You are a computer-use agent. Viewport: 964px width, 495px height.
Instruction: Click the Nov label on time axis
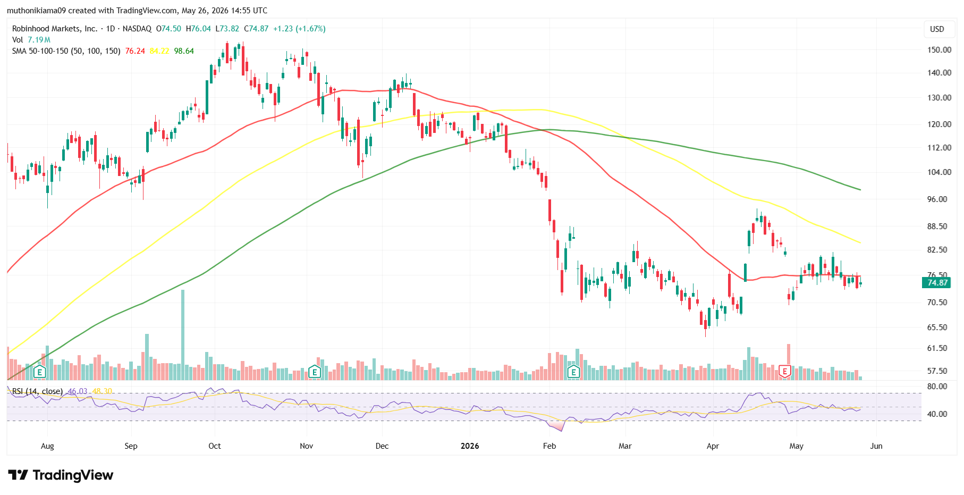pyautogui.click(x=307, y=446)
